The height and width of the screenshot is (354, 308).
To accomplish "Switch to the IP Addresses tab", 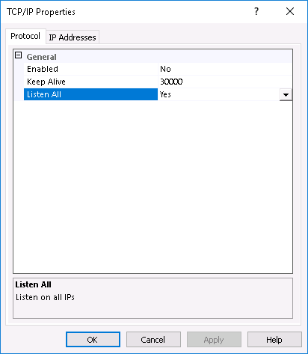I will [x=73, y=37].
